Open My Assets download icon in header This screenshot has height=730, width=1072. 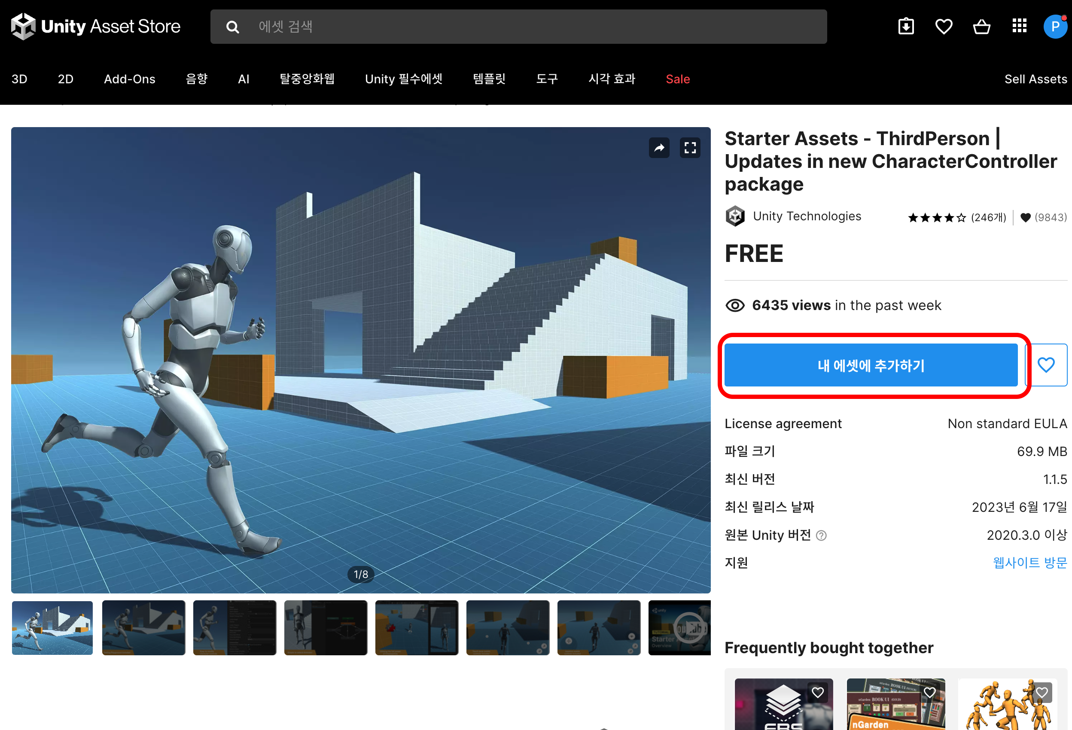[x=906, y=27]
